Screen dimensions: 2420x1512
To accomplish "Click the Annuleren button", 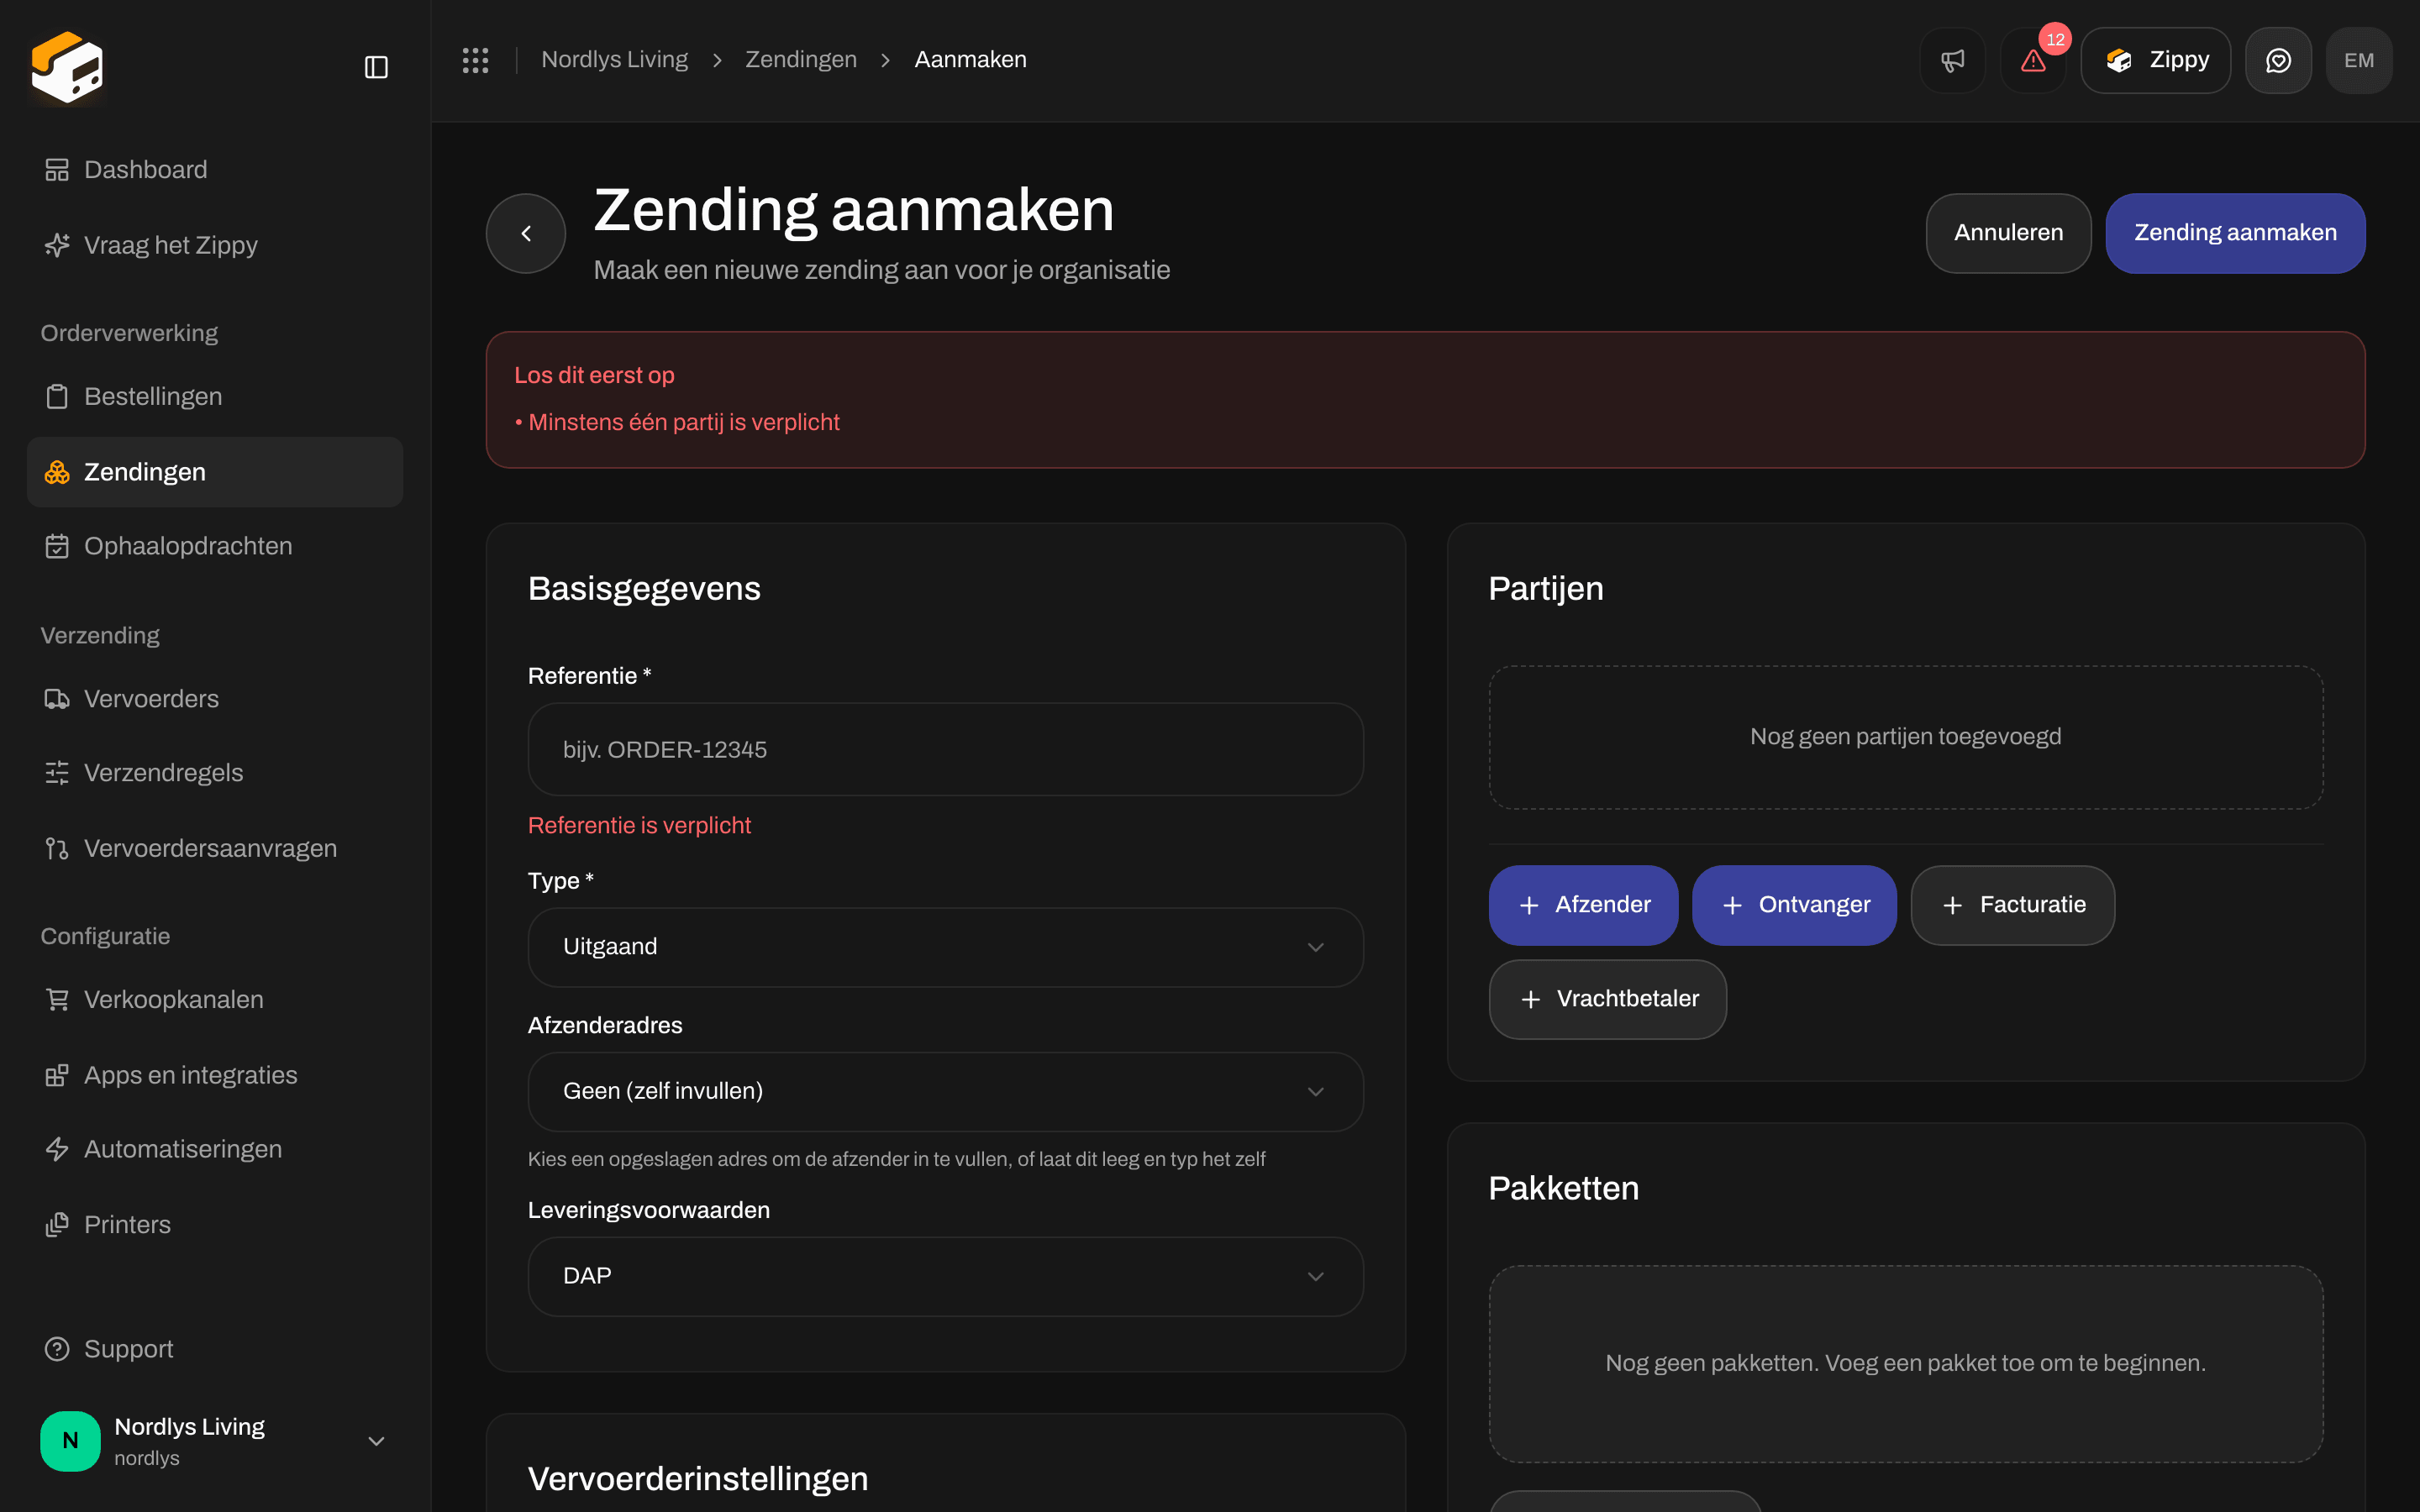I will coord(2008,233).
